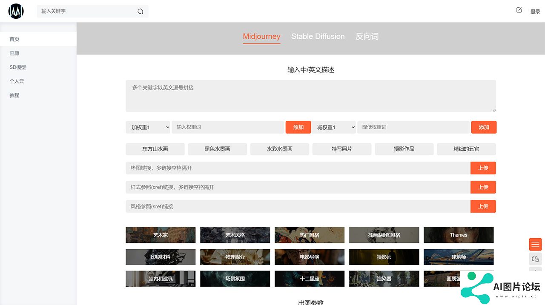Open the 建筑师 category thumbnail
Image resolution: width=545 pixels, height=305 pixels.
459,257
